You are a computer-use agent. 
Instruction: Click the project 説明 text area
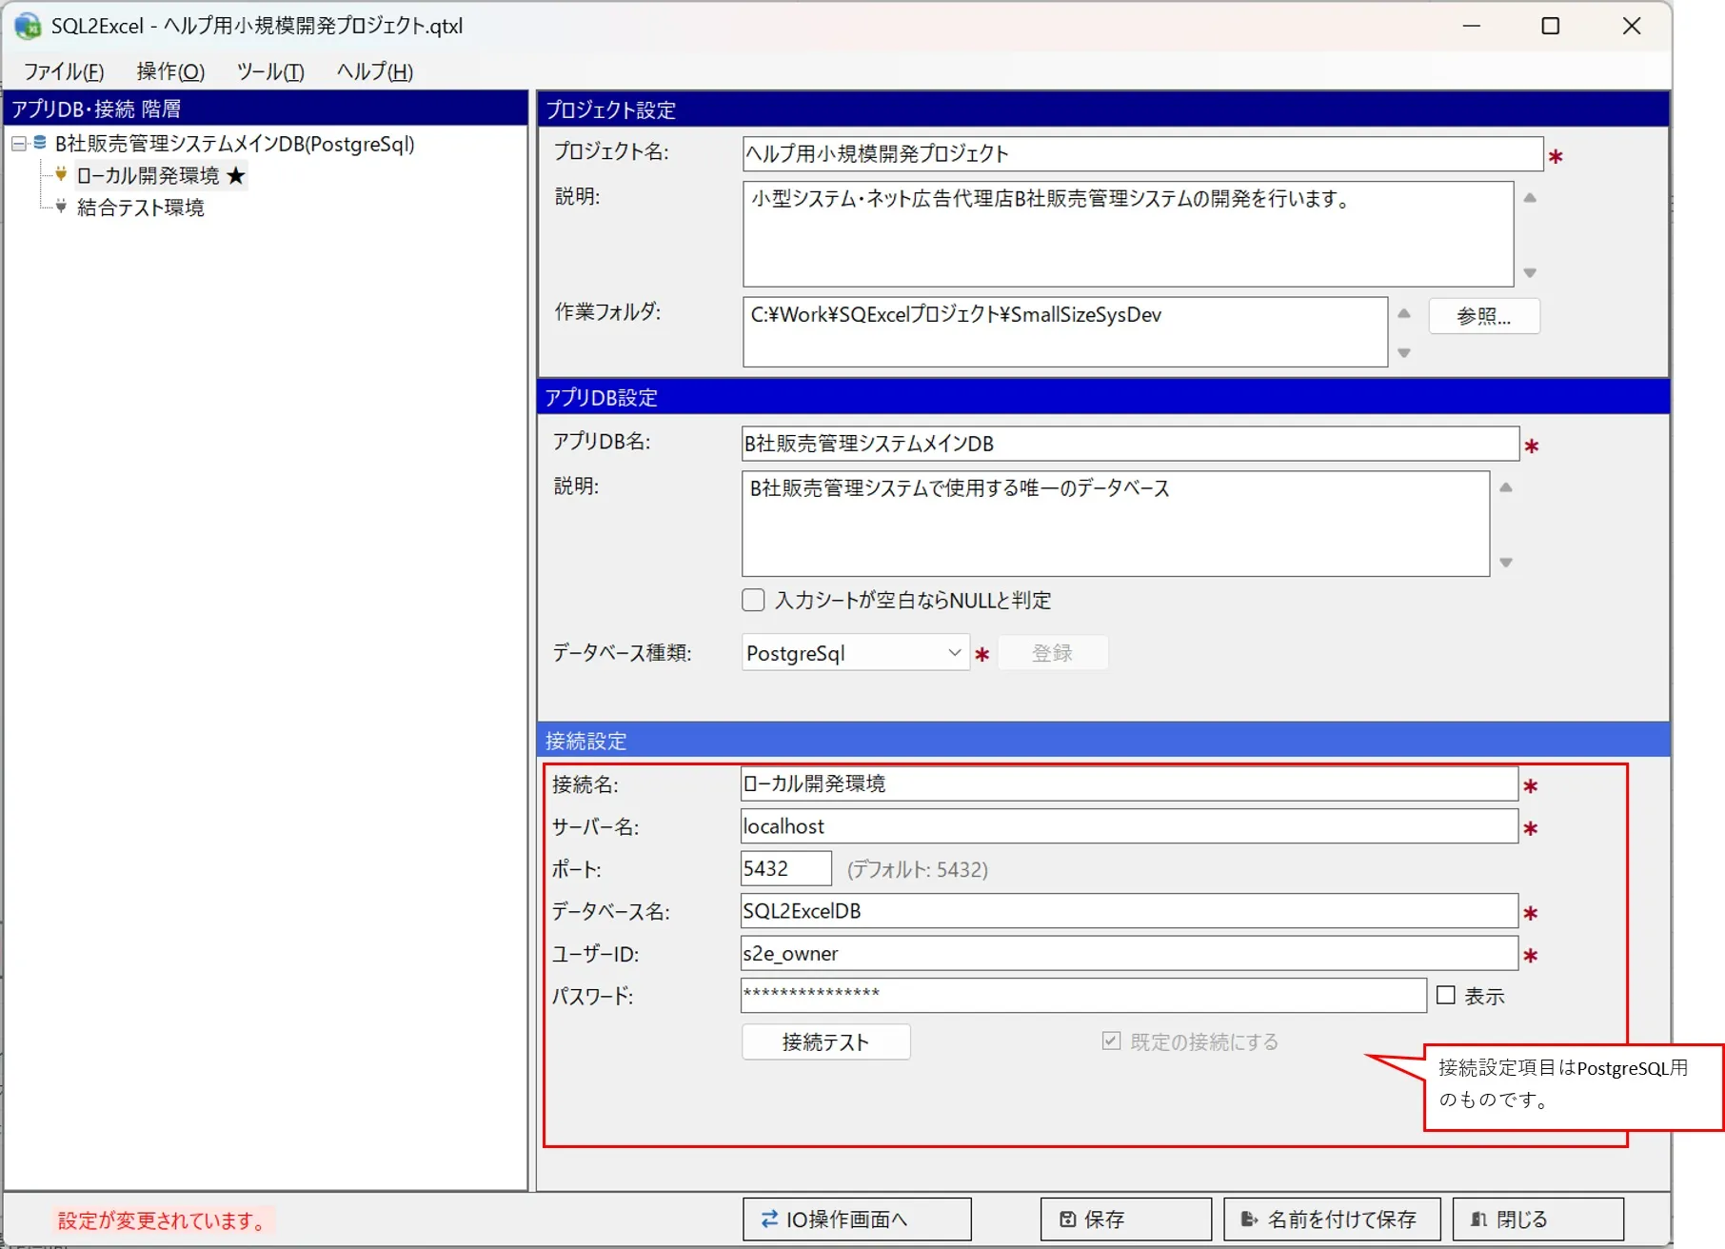tap(1128, 234)
